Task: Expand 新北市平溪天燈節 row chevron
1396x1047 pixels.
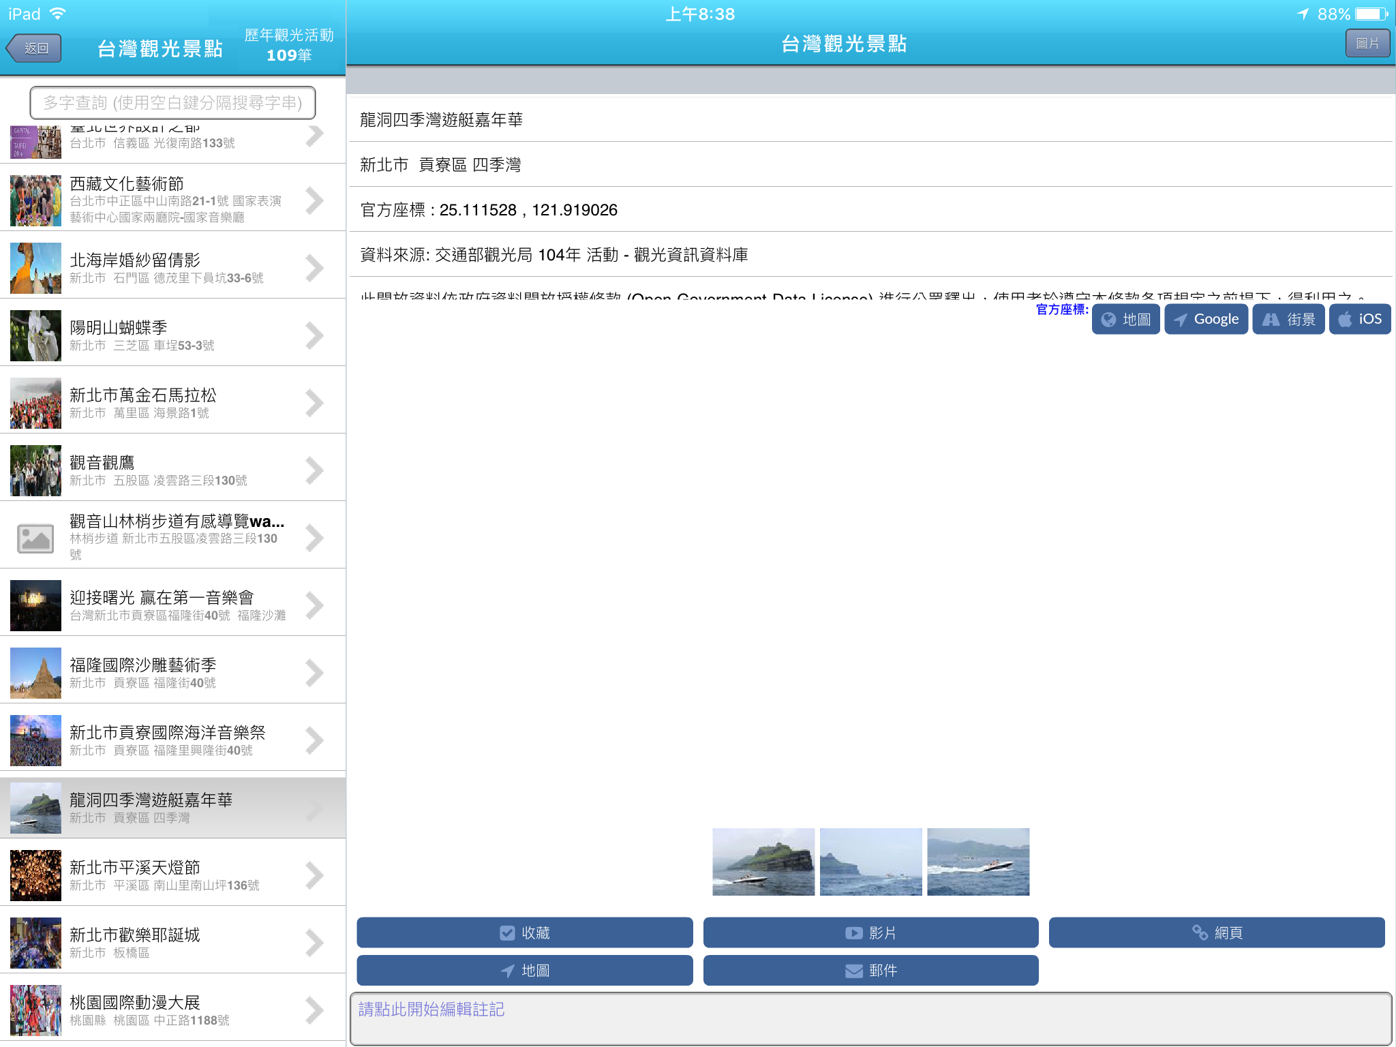Action: point(314,875)
